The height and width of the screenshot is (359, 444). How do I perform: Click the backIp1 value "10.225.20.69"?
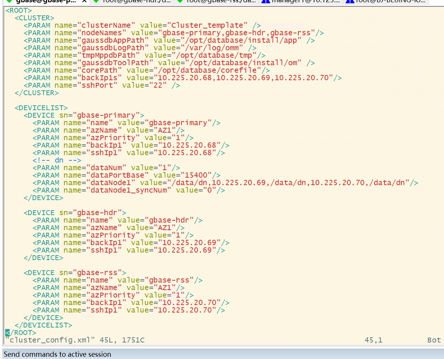coord(189,242)
